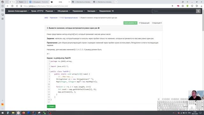Click the code line with map.getOrDefault
The width and height of the screenshot is (204, 115).
click(x=77, y=89)
